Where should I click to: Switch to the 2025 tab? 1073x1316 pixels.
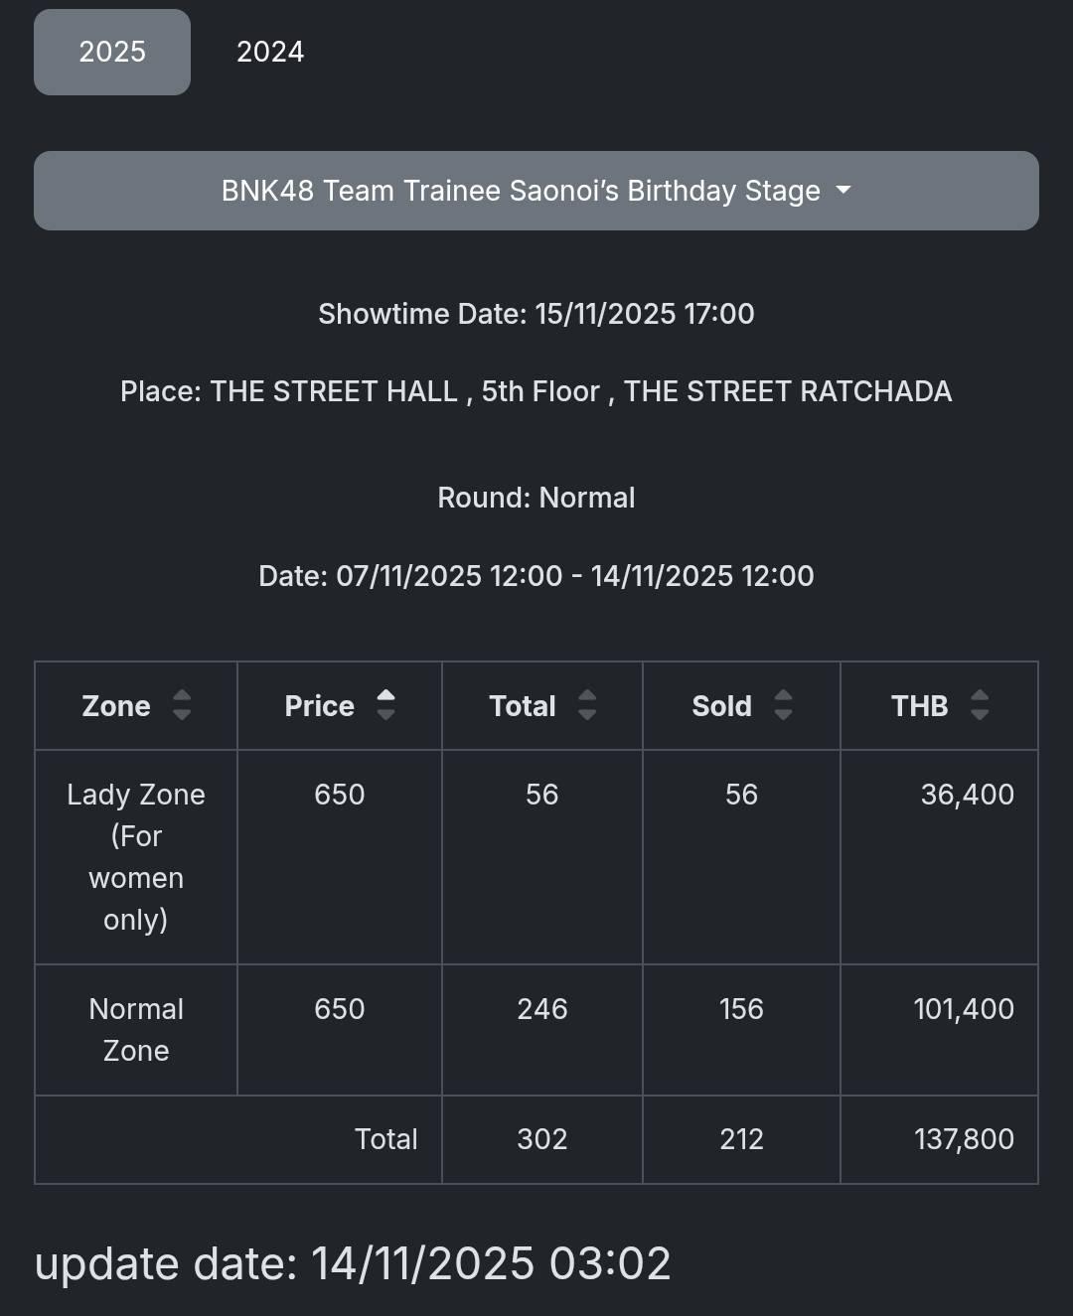coord(112,52)
